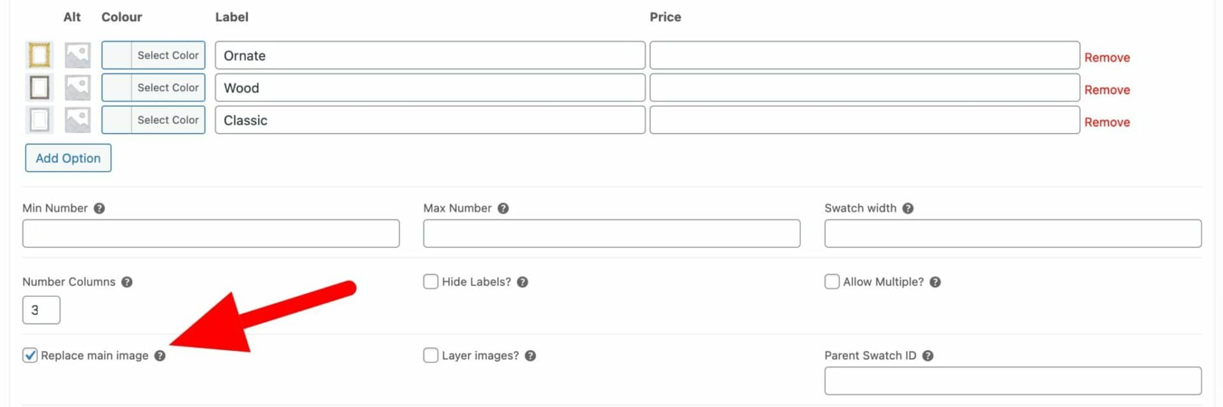1223x407 pixels.
Task: Enable the Hide Labels checkbox
Action: click(431, 281)
